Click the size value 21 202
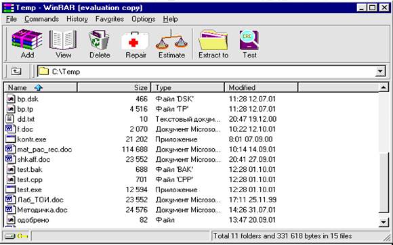 137,139
